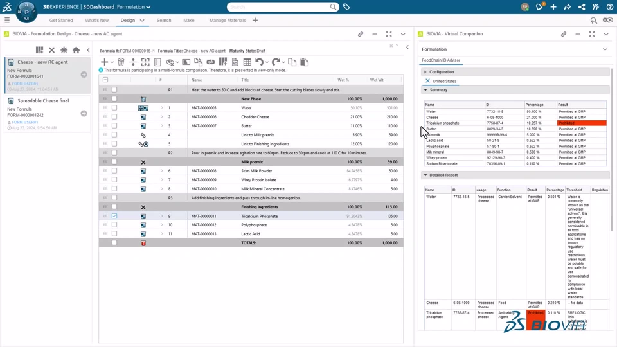Open the Help question mark icon
This screenshot has height=347, width=617.
(609, 6)
